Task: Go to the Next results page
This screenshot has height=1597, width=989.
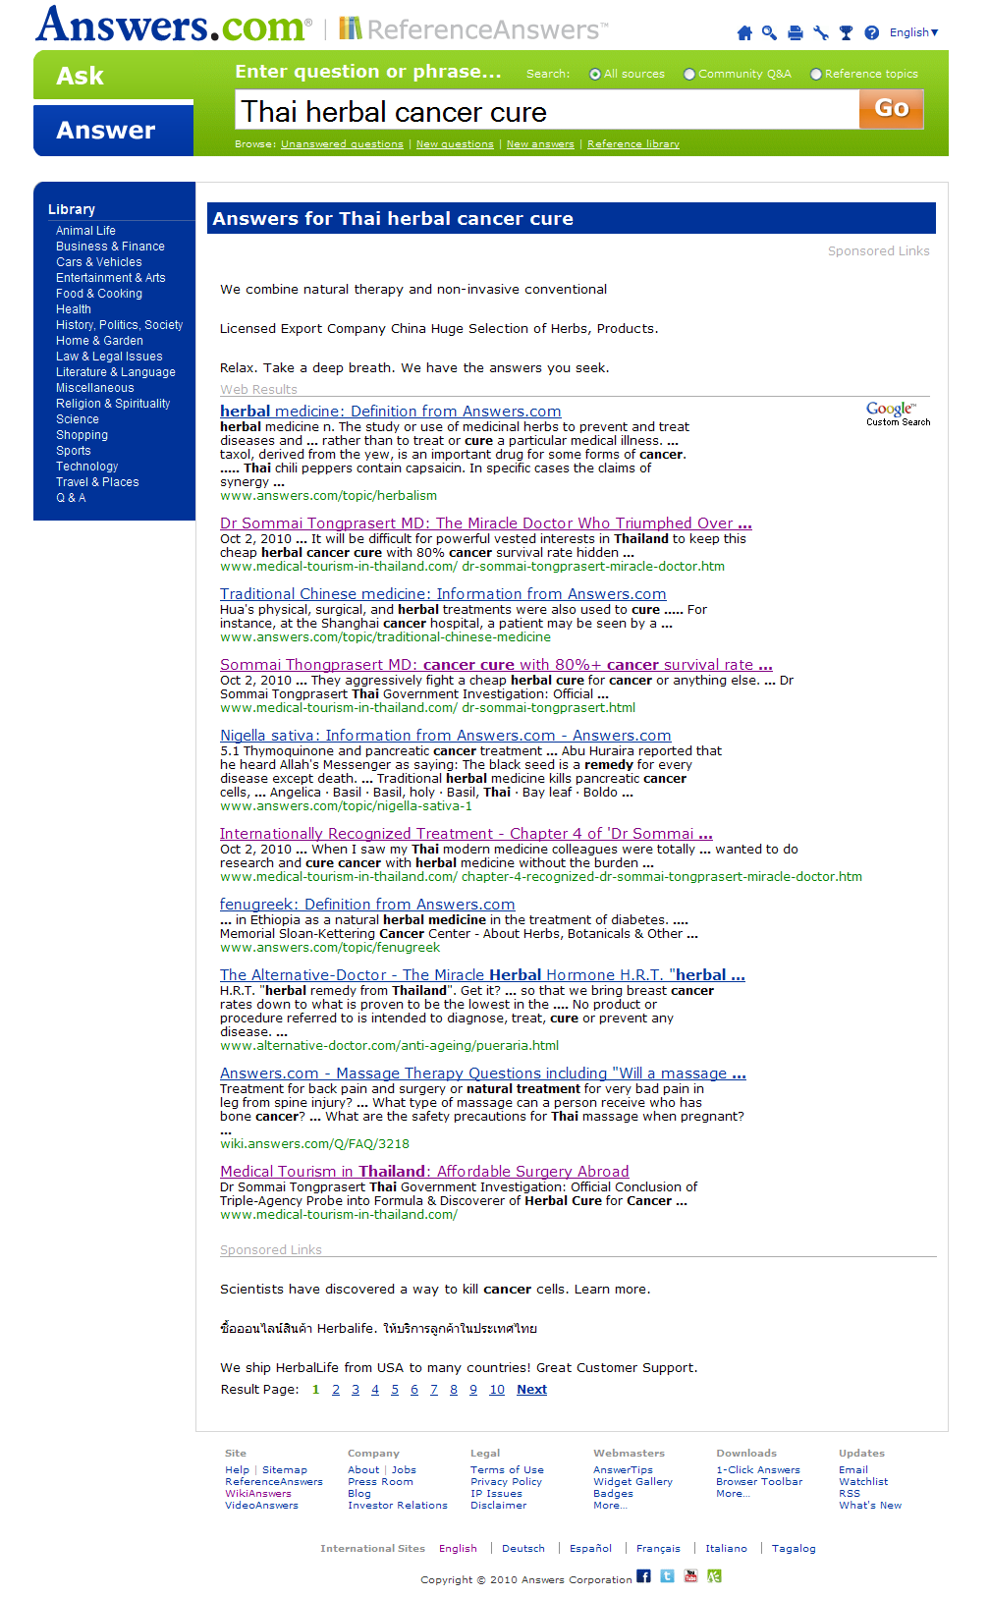Action: 531,1390
